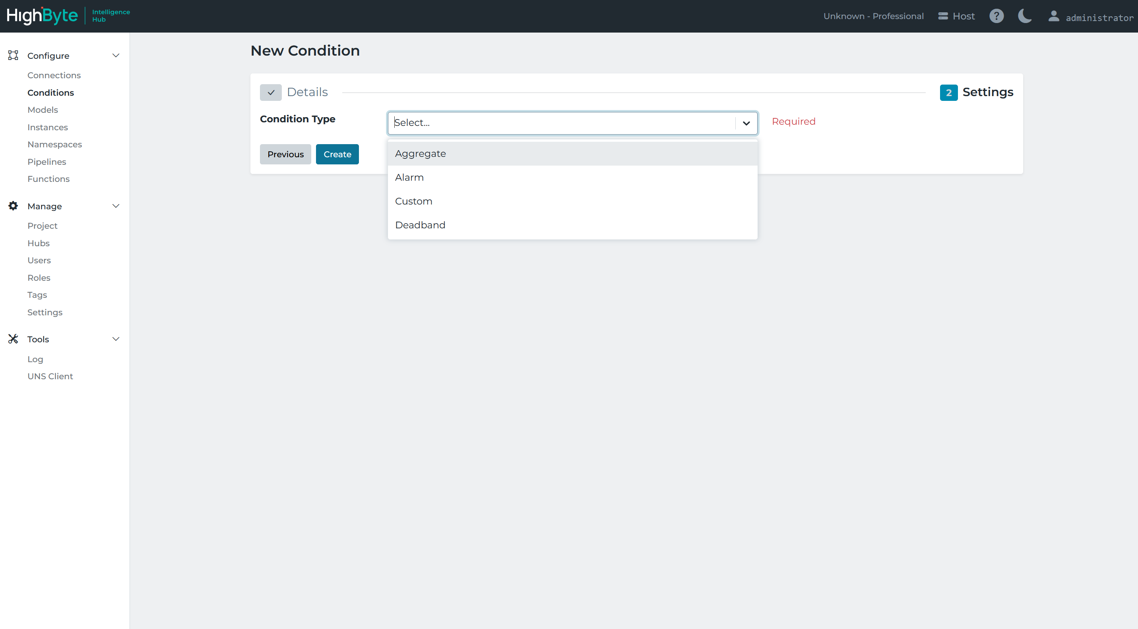
Task: Go to Instances page
Action: [x=47, y=127]
